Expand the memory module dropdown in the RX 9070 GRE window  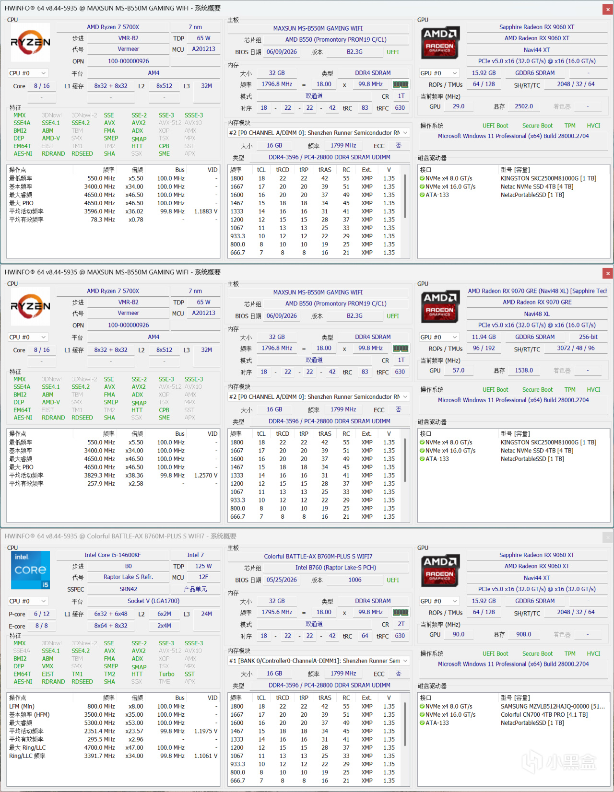[319, 397]
